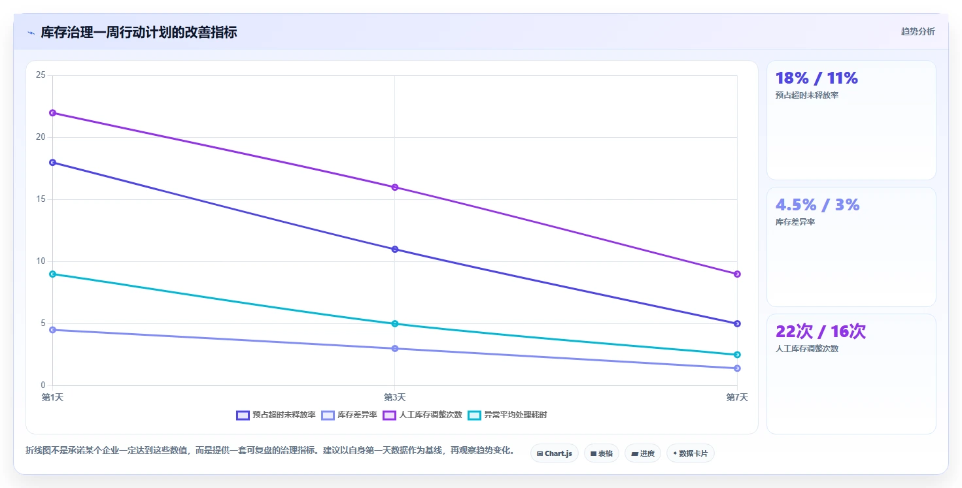Viewport: 962px width, 488px height.
Task: Click the 库存差异率 point at 第3天
Action: coord(395,349)
